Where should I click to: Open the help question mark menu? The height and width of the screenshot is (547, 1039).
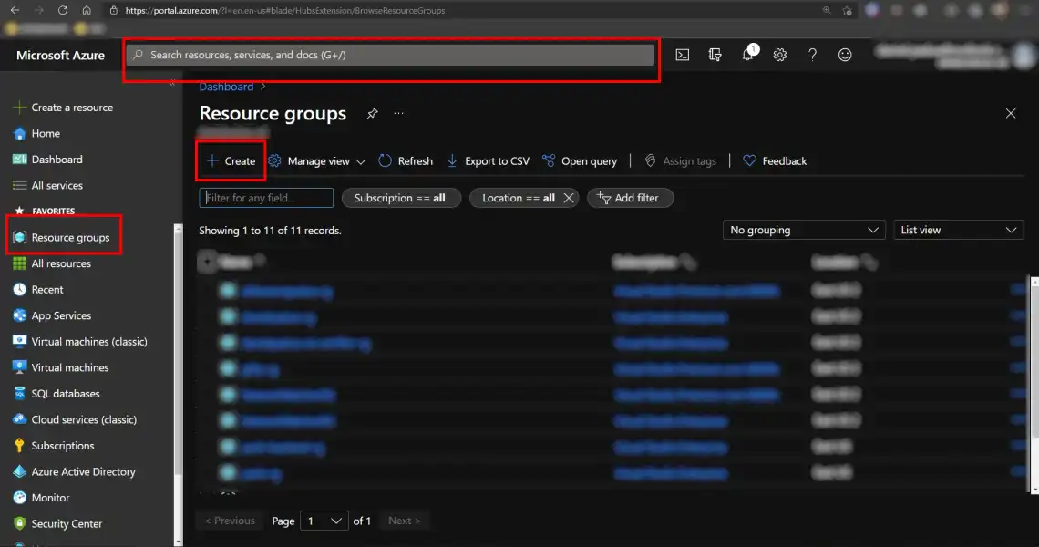pyautogui.click(x=812, y=55)
